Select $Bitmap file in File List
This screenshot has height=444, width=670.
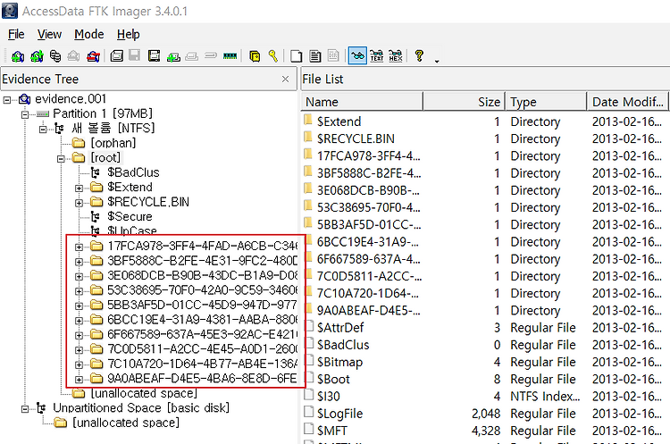click(x=485, y=362)
